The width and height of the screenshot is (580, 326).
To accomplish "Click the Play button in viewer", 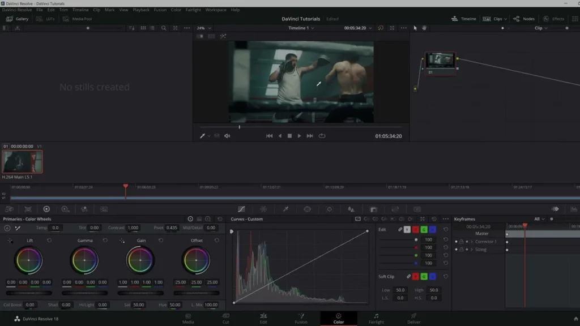I will (x=299, y=136).
